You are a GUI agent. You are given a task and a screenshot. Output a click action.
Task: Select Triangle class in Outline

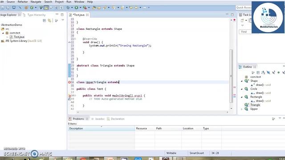coord(255,105)
